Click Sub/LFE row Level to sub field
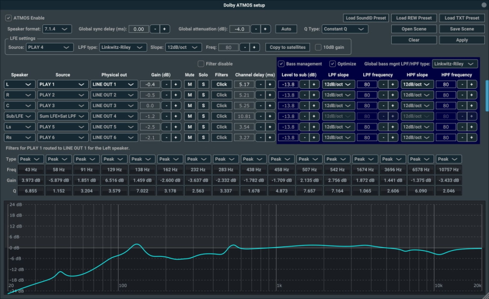The width and height of the screenshot is (489, 299). [x=288, y=116]
